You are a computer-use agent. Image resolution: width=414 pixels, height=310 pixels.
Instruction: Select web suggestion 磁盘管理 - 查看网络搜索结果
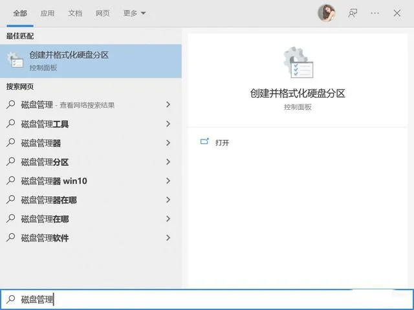(91, 105)
